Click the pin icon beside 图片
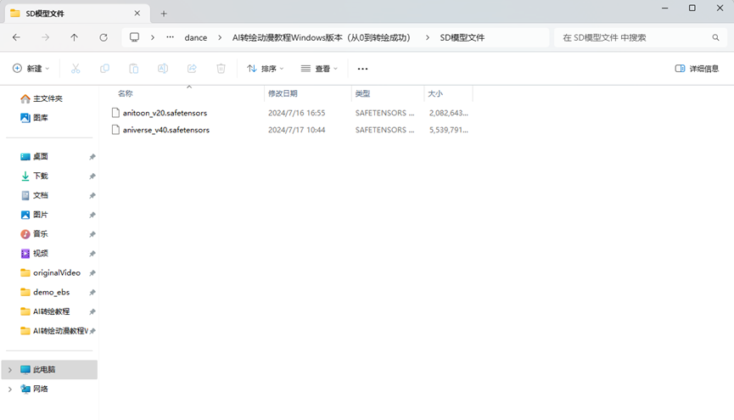The image size is (734, 420). (x=92, y=215)
